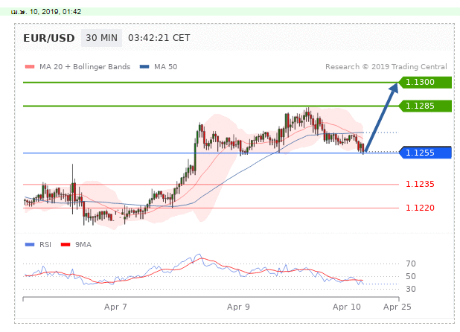Screen dimensions: 460x332
Task: Click the RSI 50 level label
Action: click(411, 276)
